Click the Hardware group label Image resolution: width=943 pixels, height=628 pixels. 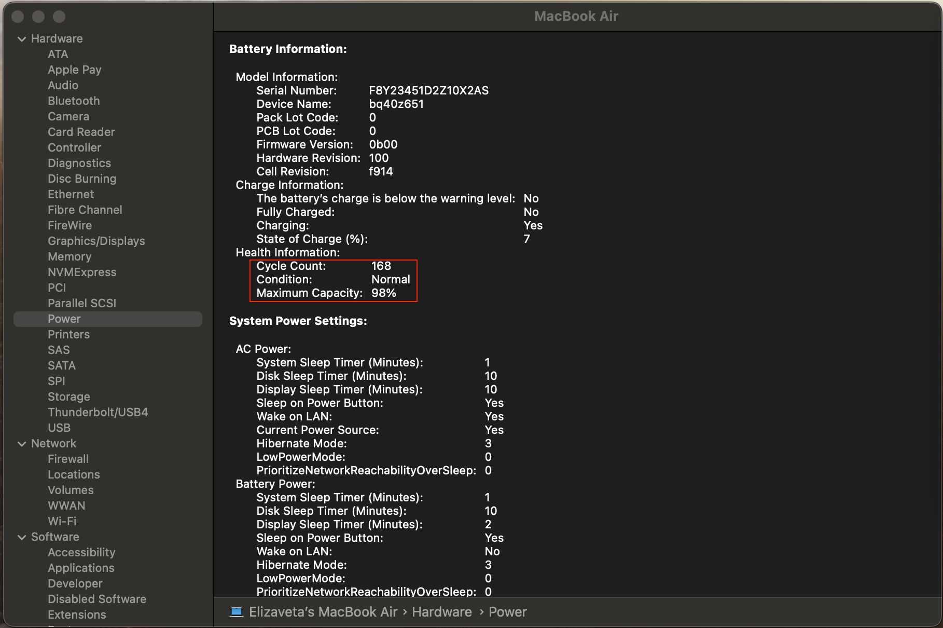[x=57, y=38]
